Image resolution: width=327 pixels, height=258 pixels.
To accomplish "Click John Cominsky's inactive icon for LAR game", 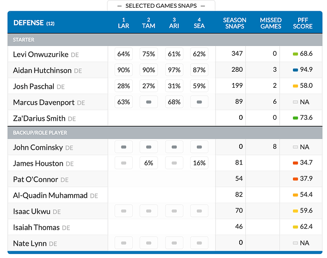I will [123, 147].
